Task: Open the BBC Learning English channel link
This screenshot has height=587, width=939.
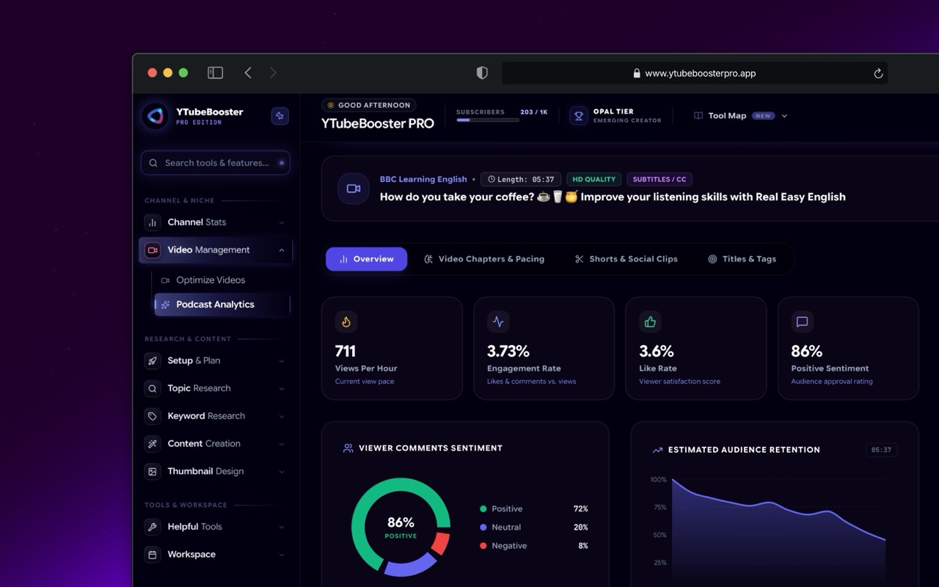Action: pyautogui.click(x=423, y=179)
